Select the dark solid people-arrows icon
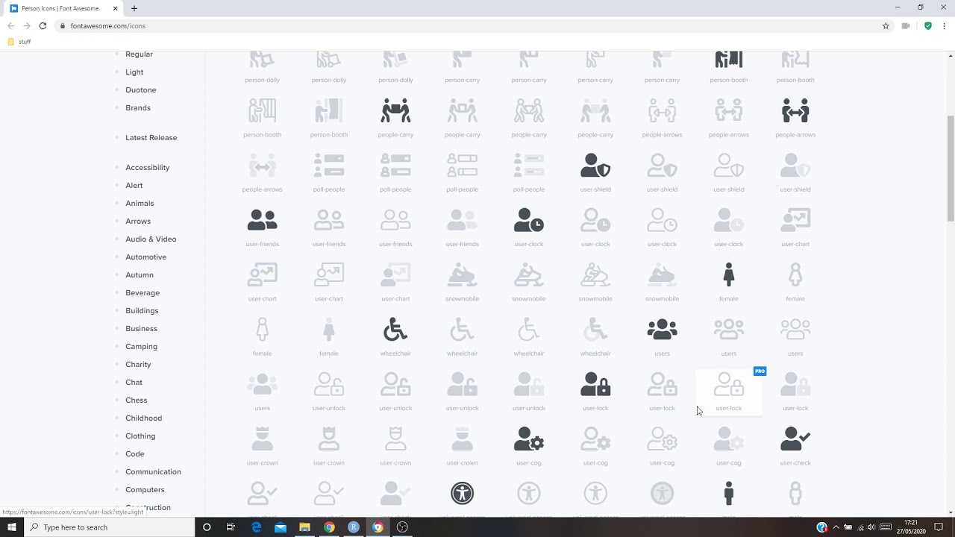The image size is (955, 537). 795,111
